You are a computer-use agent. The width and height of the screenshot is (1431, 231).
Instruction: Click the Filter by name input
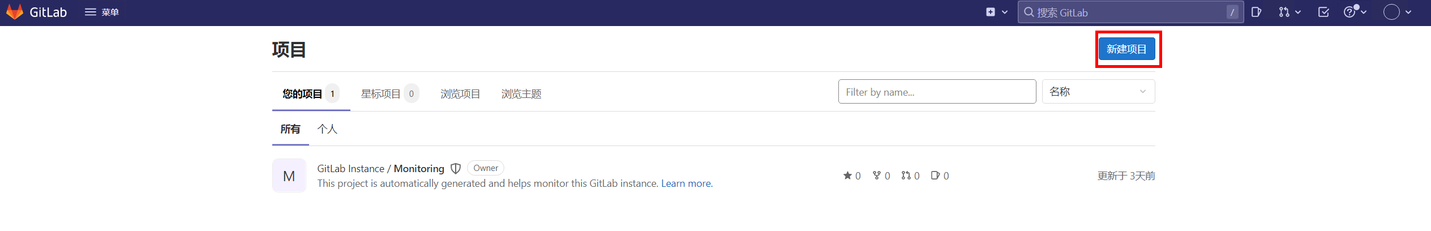tap(937, 92)
